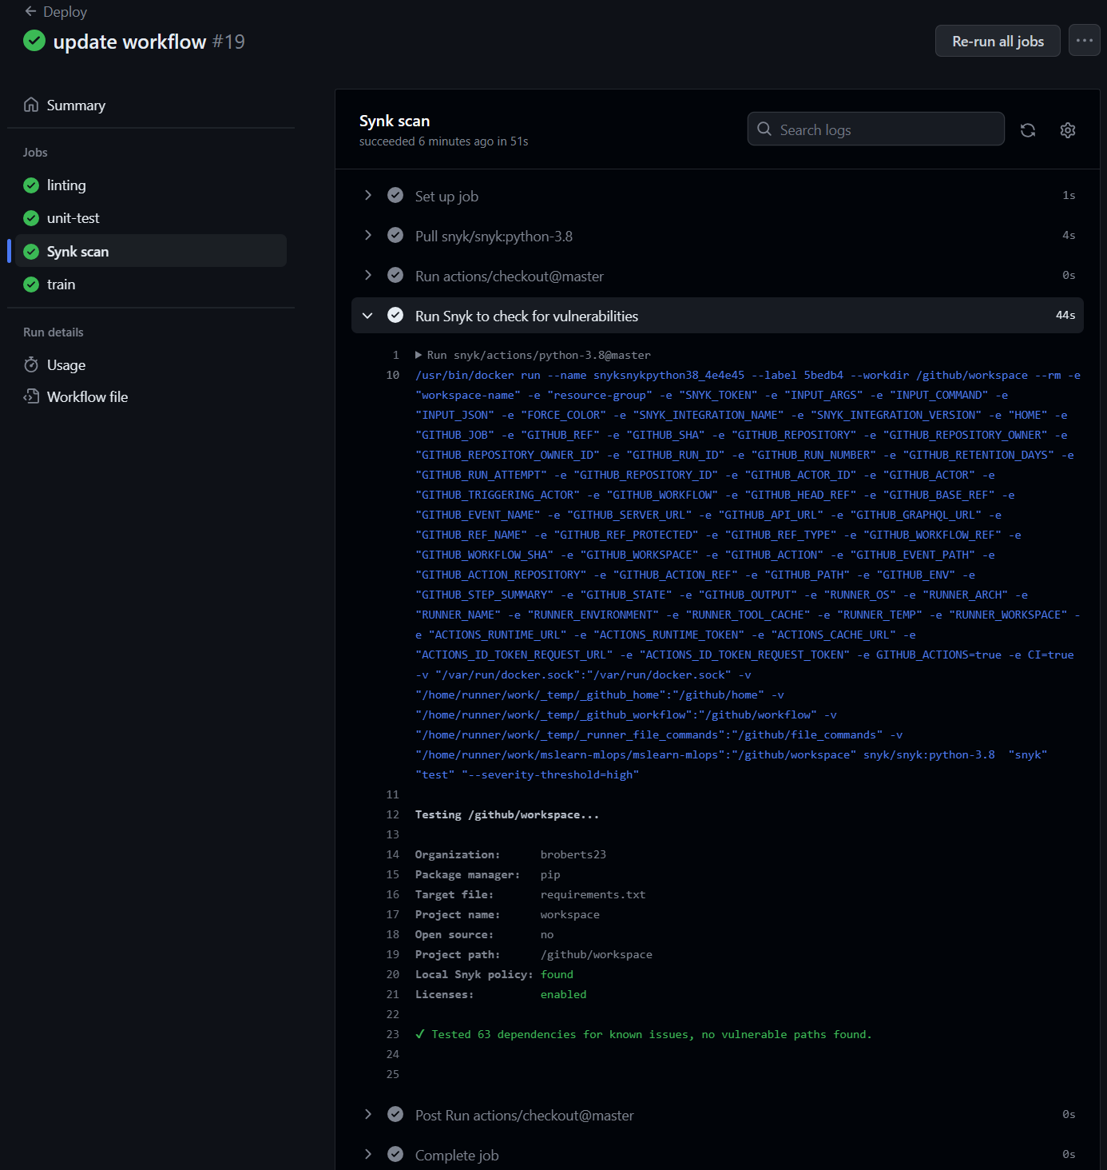The height and width of the screenshot is (1170, 1107).
Task: Click the Workflow file icon
Action: tap(30, 396)
